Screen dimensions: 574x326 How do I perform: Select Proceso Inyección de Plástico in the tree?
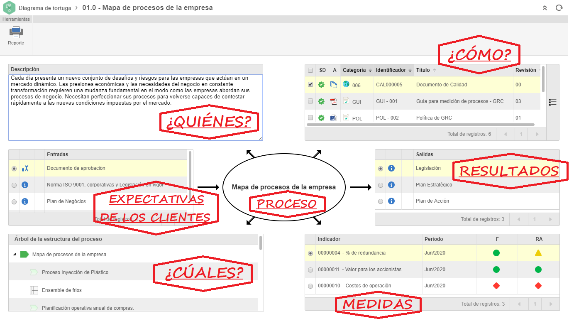click(x=75, y=272)
